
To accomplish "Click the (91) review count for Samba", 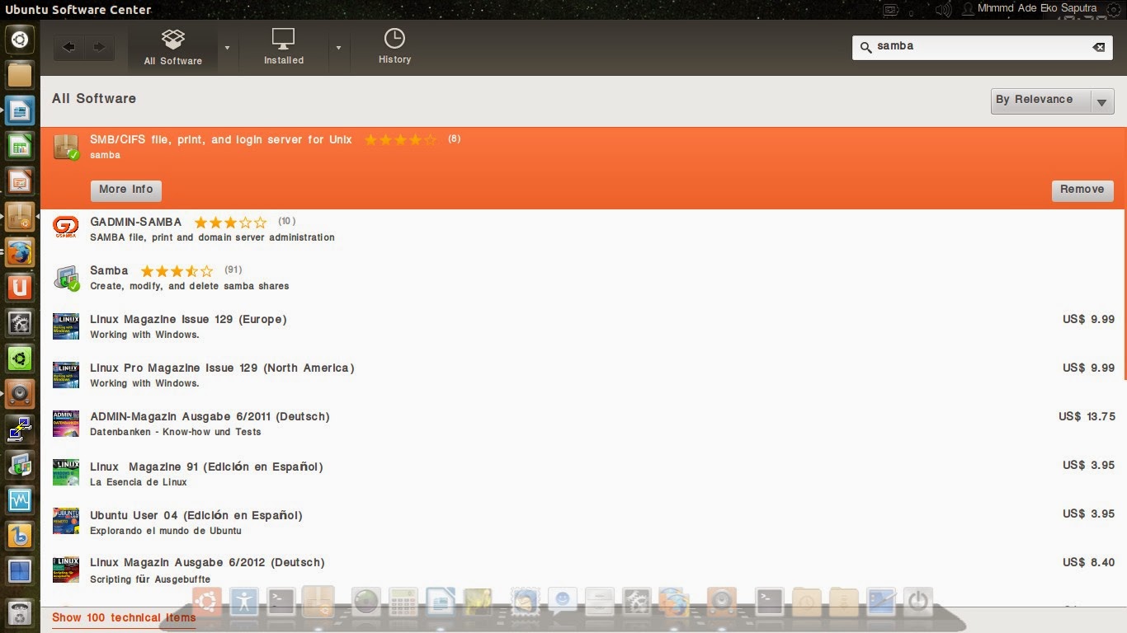I will point(233,270).
